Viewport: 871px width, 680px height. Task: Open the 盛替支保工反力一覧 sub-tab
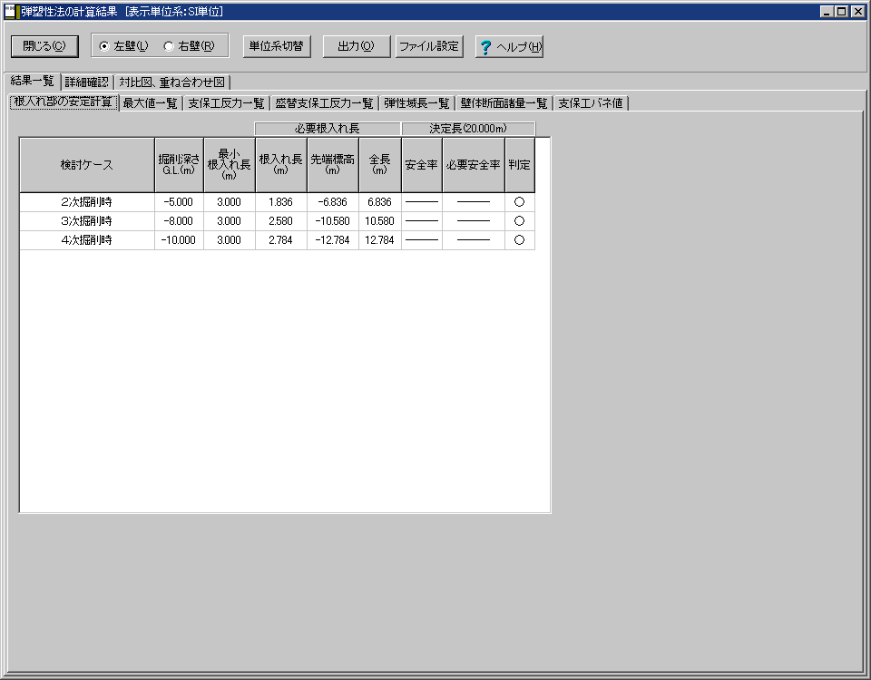click(x=324, y=103)
